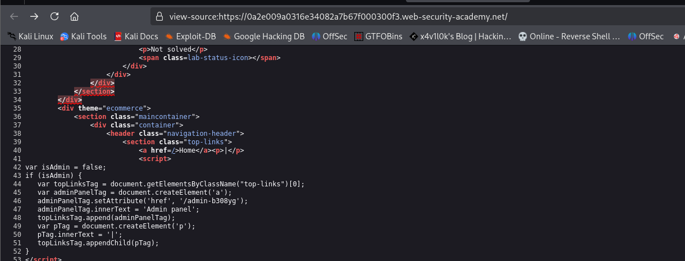Open the OffSec bookmark after Reverse Shell
Image resolution: width=685 pixels, height=261 pixels.
646,36
